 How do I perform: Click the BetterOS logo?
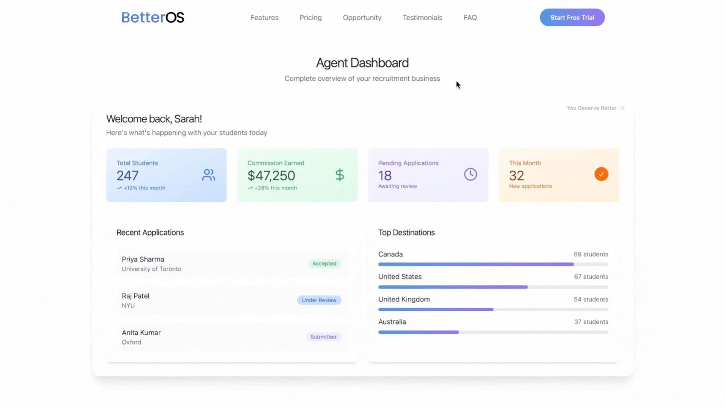(152, 17)
